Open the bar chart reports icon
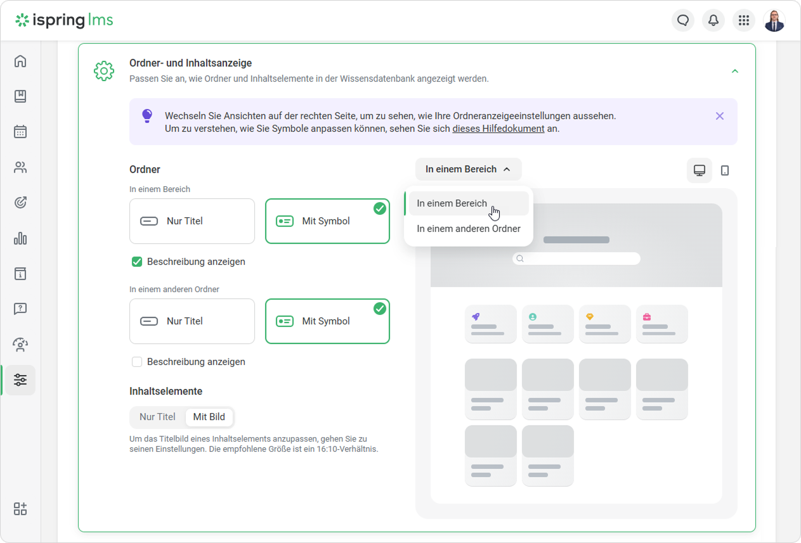The image size is (801, 543). (x=20, y=238)
